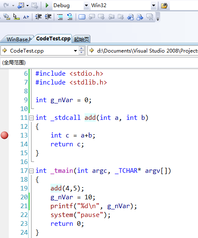Open the (全局范围) global scope dropdown
198x238 pixels.
(99, 62)
